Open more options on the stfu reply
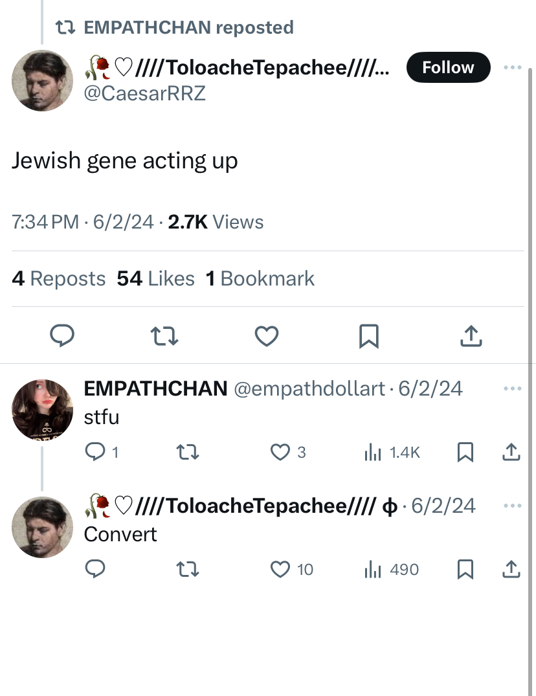The height and width of the screenshot is (696, 536). click(513, 388)
